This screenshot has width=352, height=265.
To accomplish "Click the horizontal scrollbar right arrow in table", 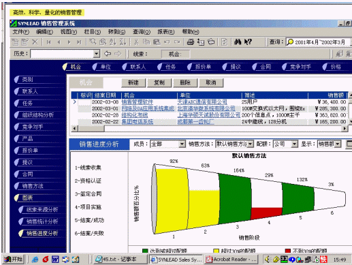I will pyautogui.click(x=345, y=129).
